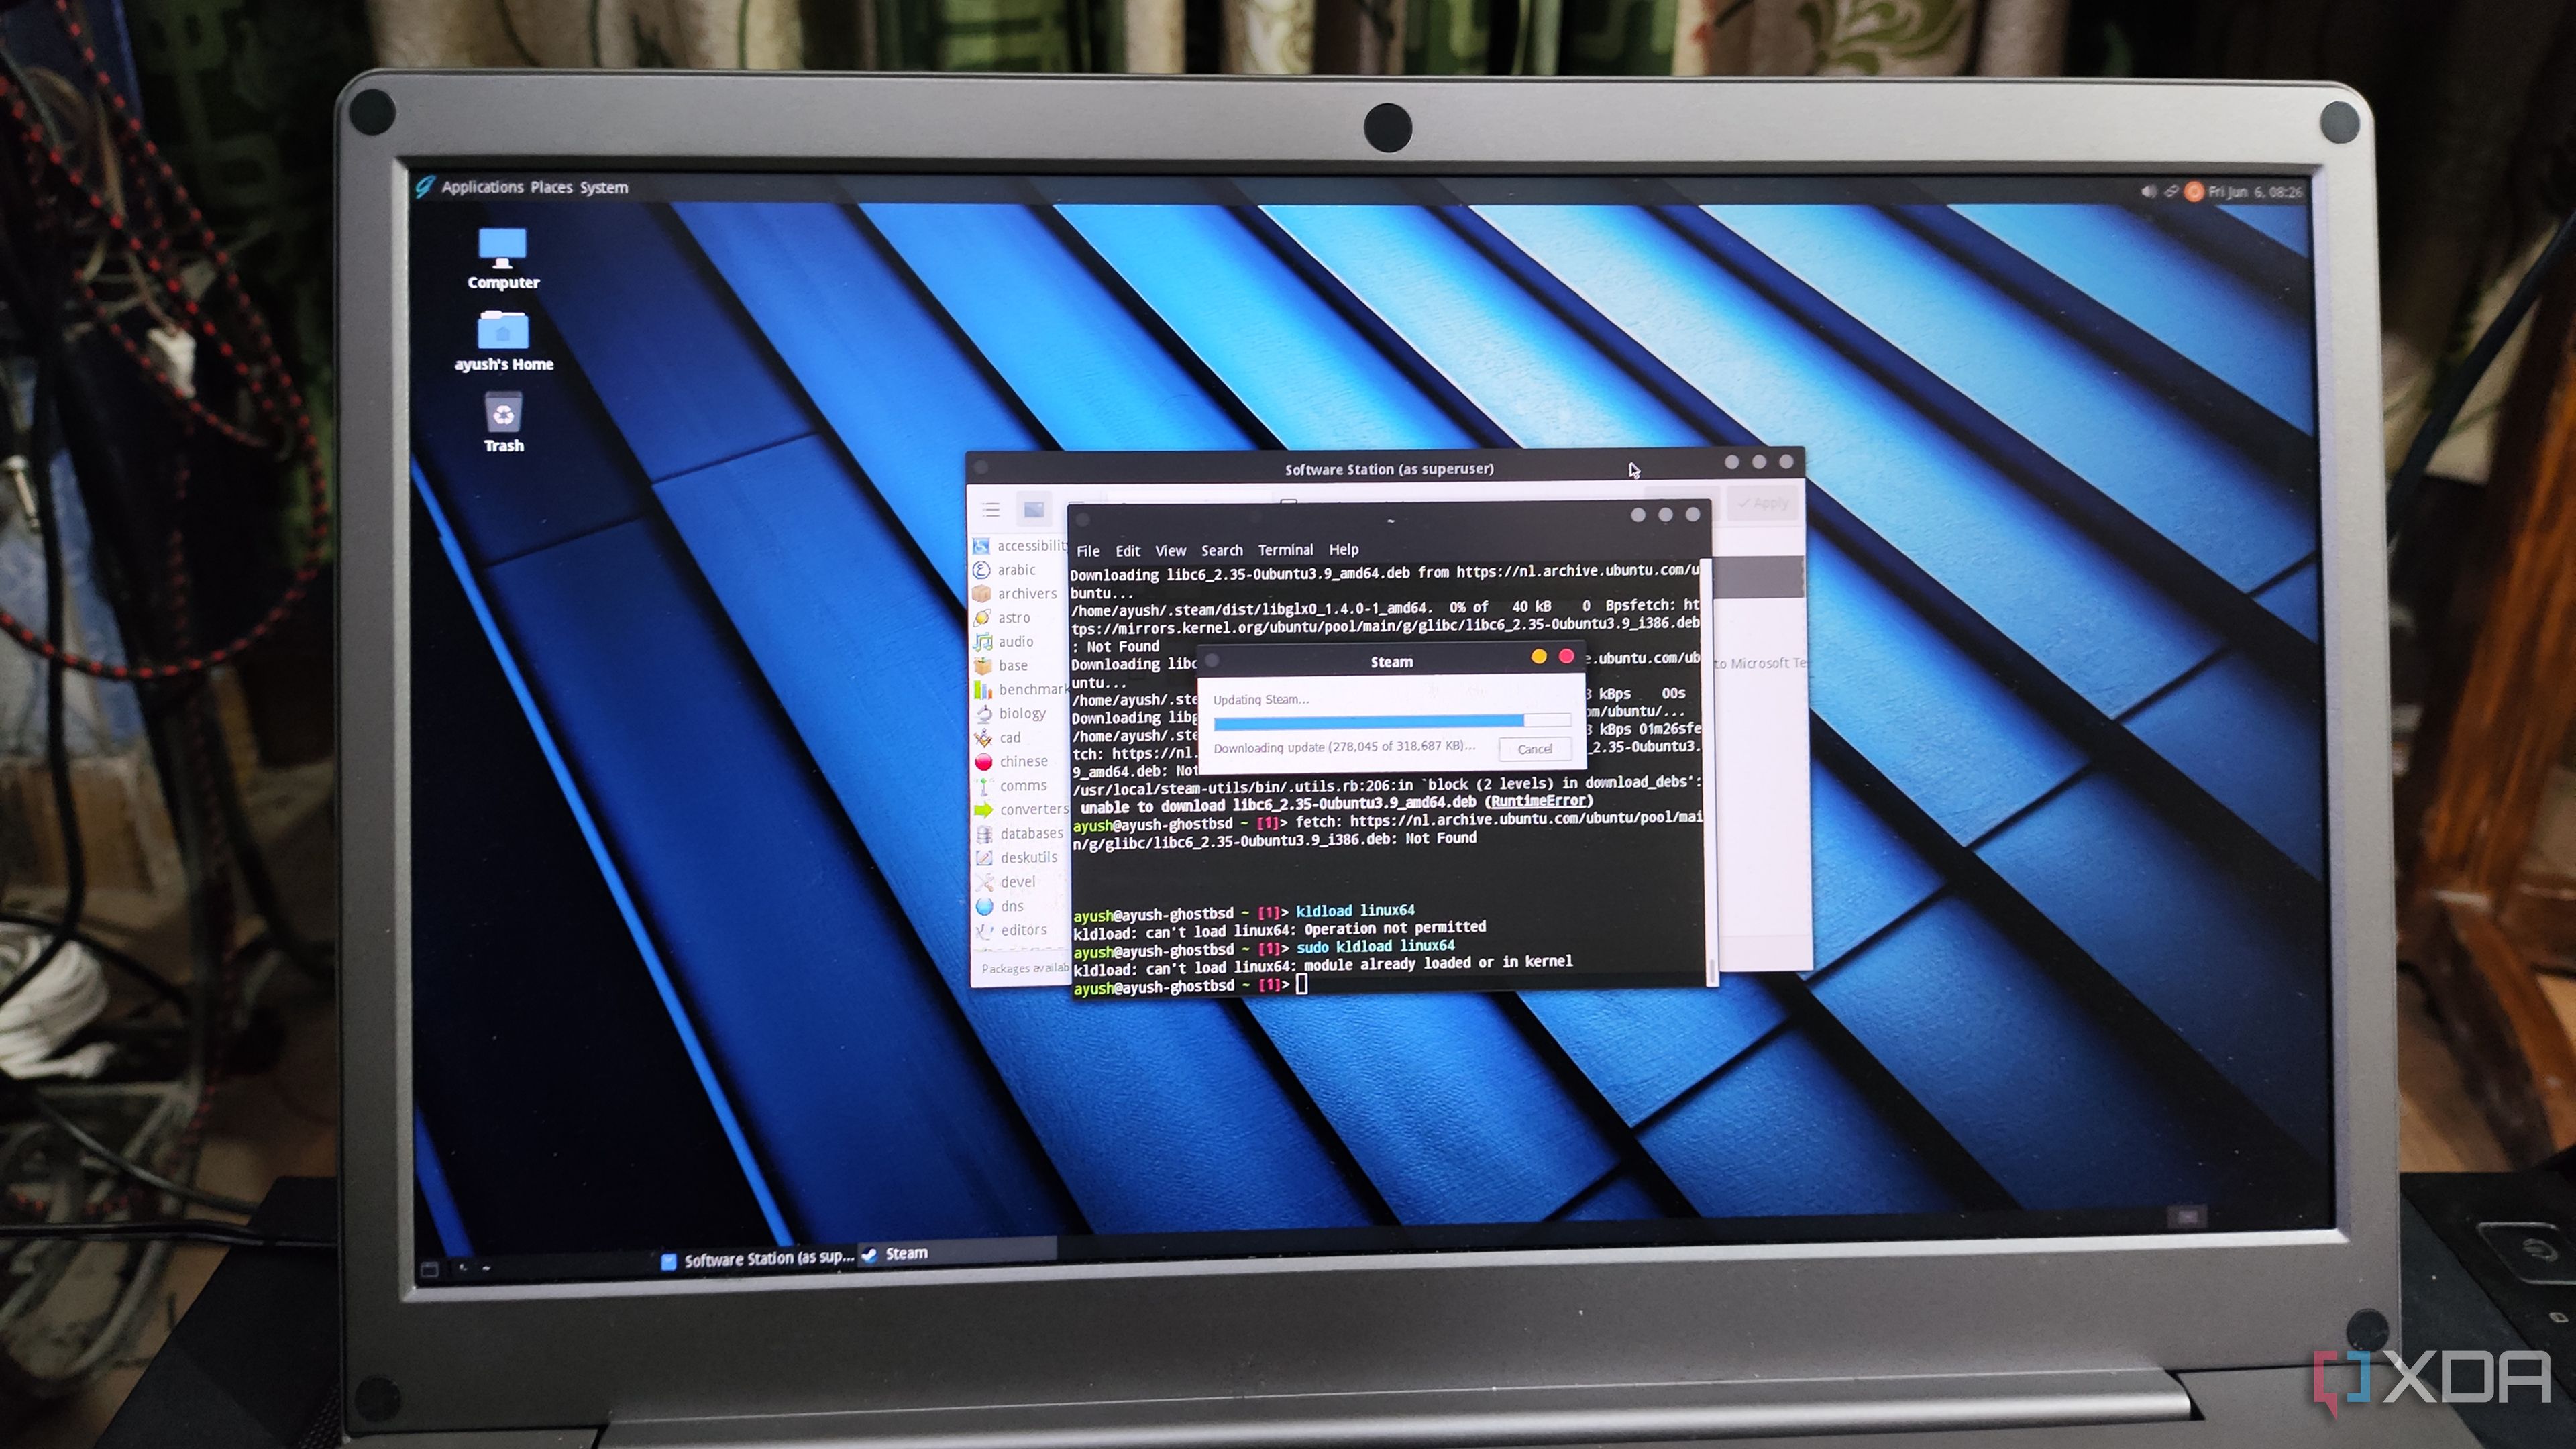Switch to Software Station taskbar entry
Screen dimensions: 2576x1449
tap(758, 1259)
